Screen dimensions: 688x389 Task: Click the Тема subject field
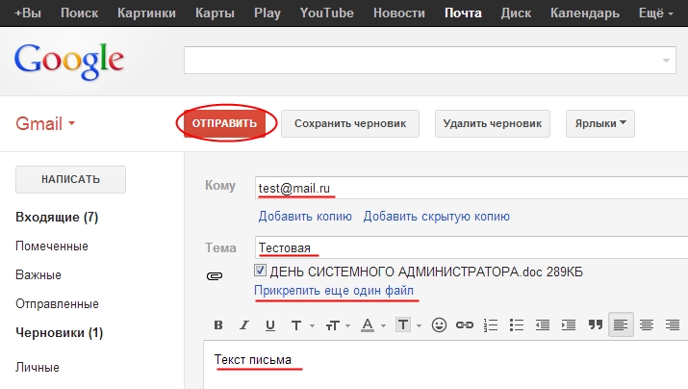click(471, 247)
